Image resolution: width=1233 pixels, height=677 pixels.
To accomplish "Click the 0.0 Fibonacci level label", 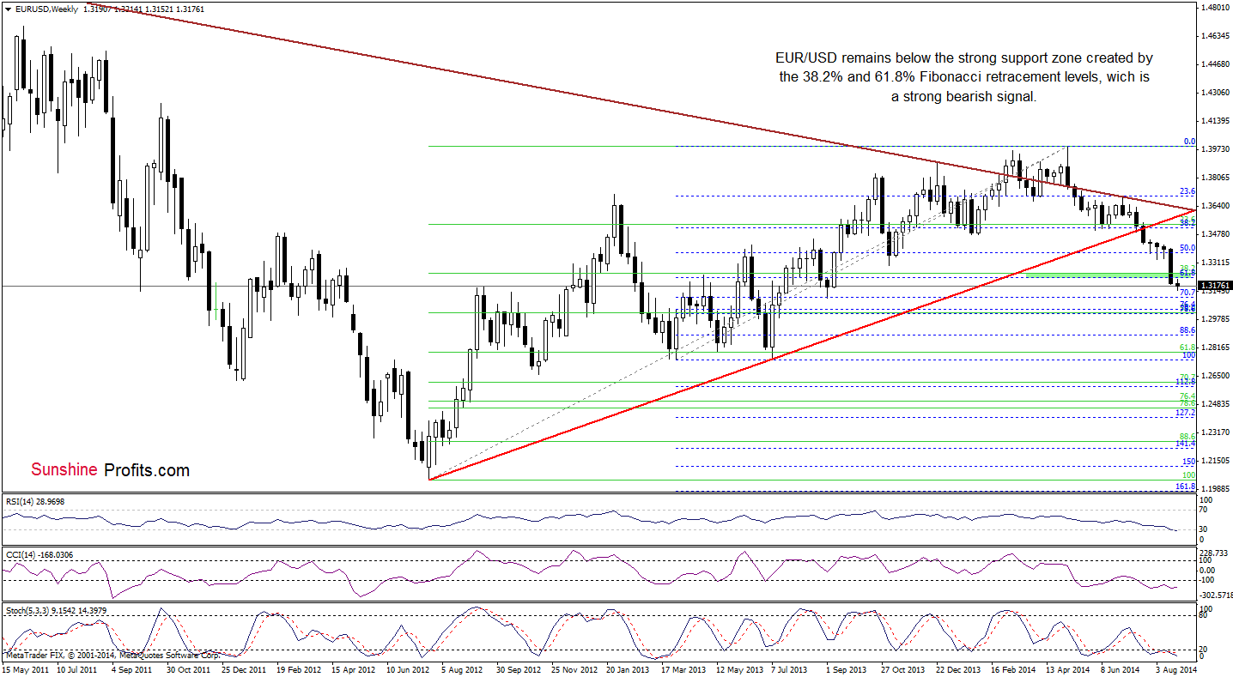I will [x=1189, y=142].
